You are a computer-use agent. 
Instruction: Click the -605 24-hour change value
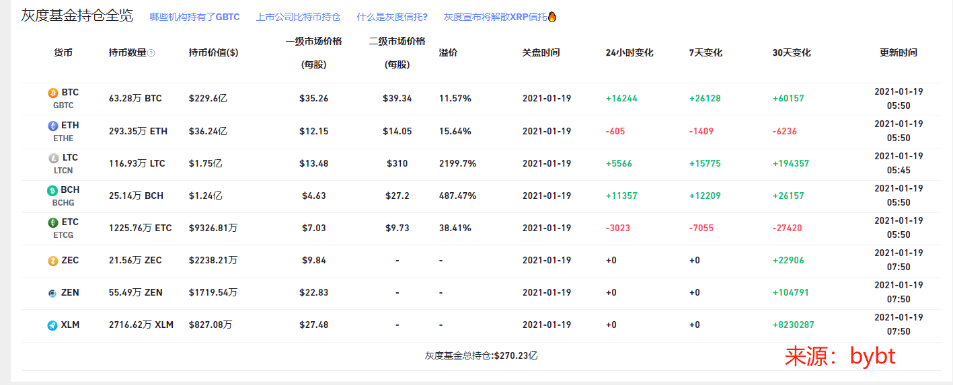[x=615, y=131]
